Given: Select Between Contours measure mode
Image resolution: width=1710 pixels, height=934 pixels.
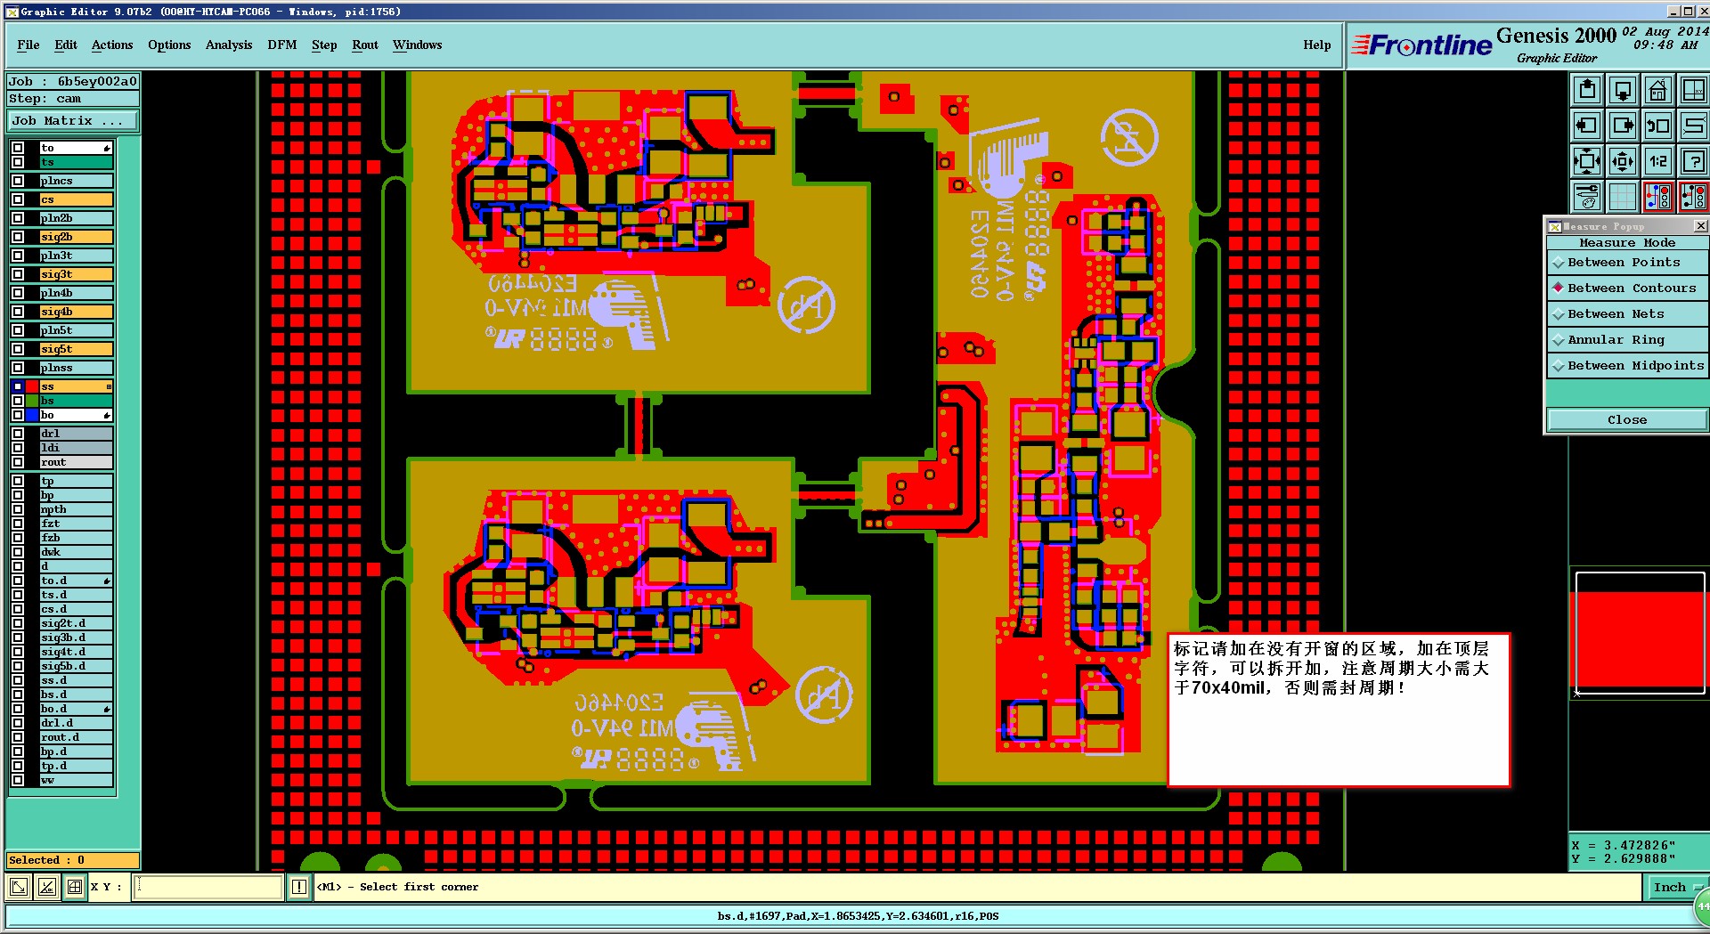Looking at the screenshot, I should 1627,288.
